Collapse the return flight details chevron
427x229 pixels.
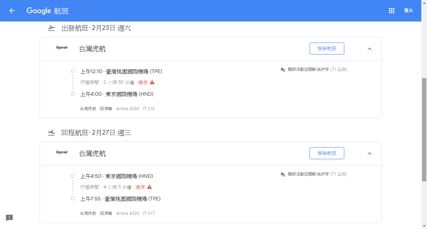pos(369,153)
